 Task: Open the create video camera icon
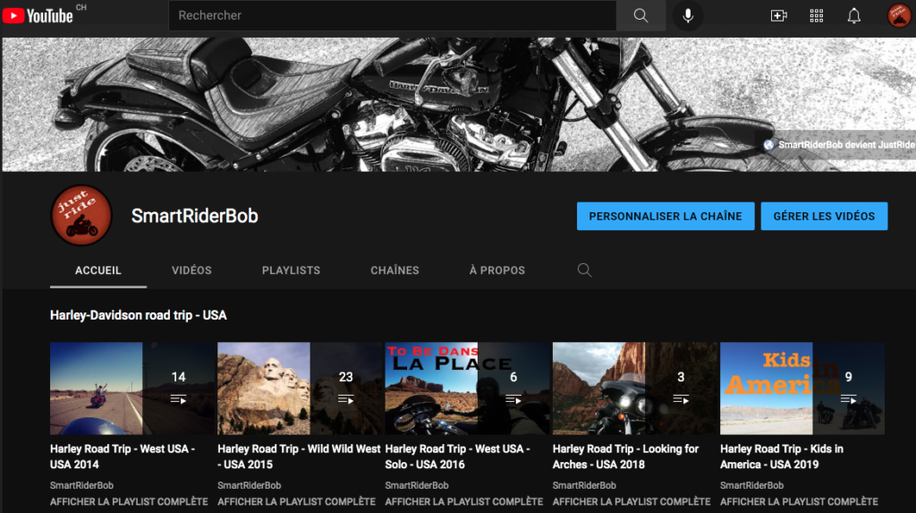(779, 16)
